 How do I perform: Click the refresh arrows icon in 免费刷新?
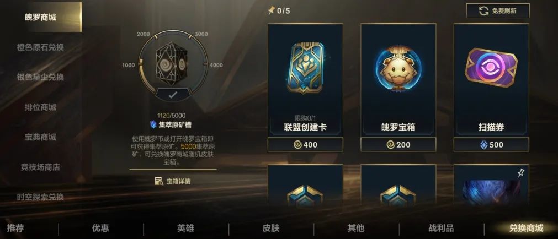[x=483, y=10]
